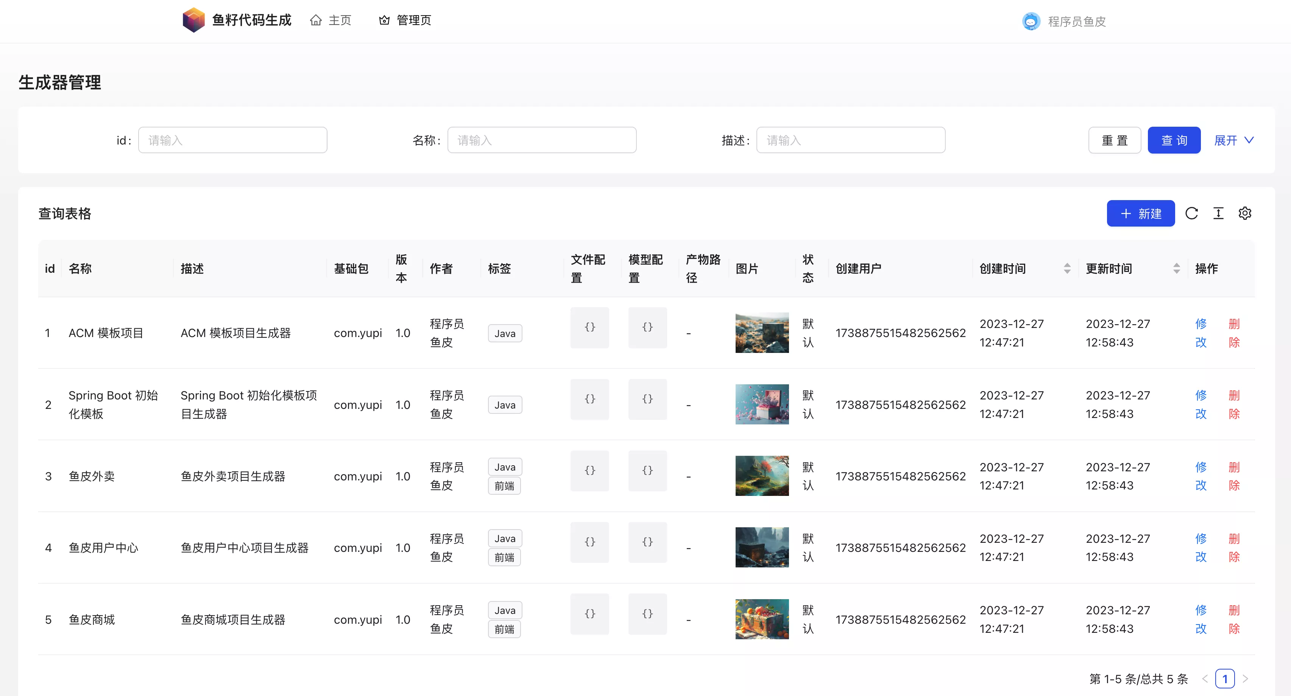Refresh the table with reload icon
This screenshot has height=696, width=1291.
tap(1192, 213)
